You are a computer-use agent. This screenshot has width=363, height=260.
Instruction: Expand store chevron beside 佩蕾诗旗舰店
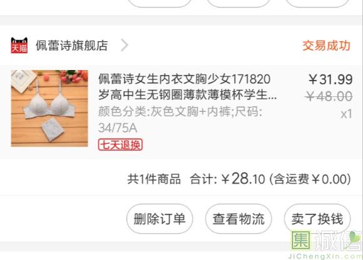125,45
